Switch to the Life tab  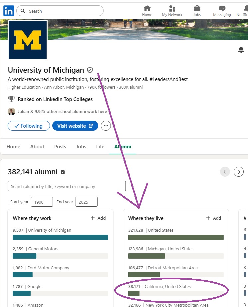click(x=100, y=147)
